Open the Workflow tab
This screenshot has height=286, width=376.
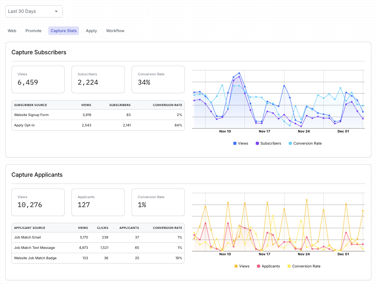click(115, 31)
